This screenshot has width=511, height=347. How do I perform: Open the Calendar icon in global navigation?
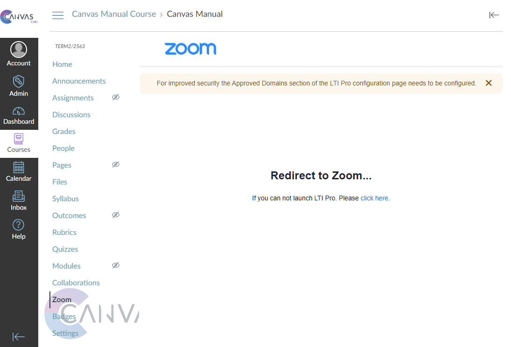pos(19,167)
